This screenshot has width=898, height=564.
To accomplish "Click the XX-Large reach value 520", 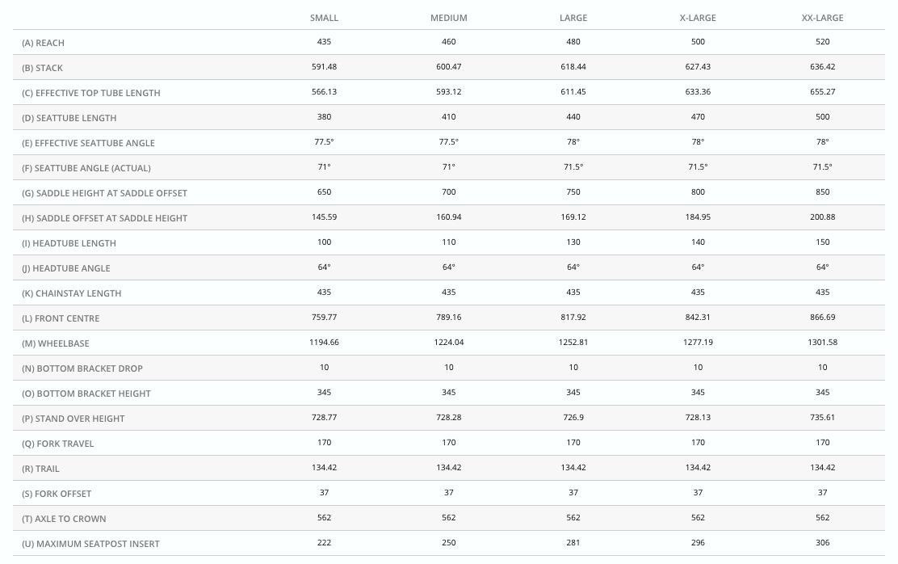I will 822,42.
